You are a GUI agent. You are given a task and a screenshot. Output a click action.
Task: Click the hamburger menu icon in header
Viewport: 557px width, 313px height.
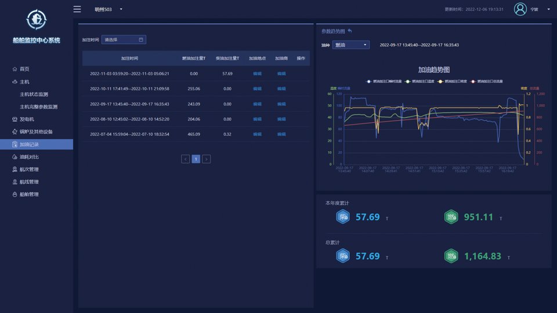(x=77, y=9)
